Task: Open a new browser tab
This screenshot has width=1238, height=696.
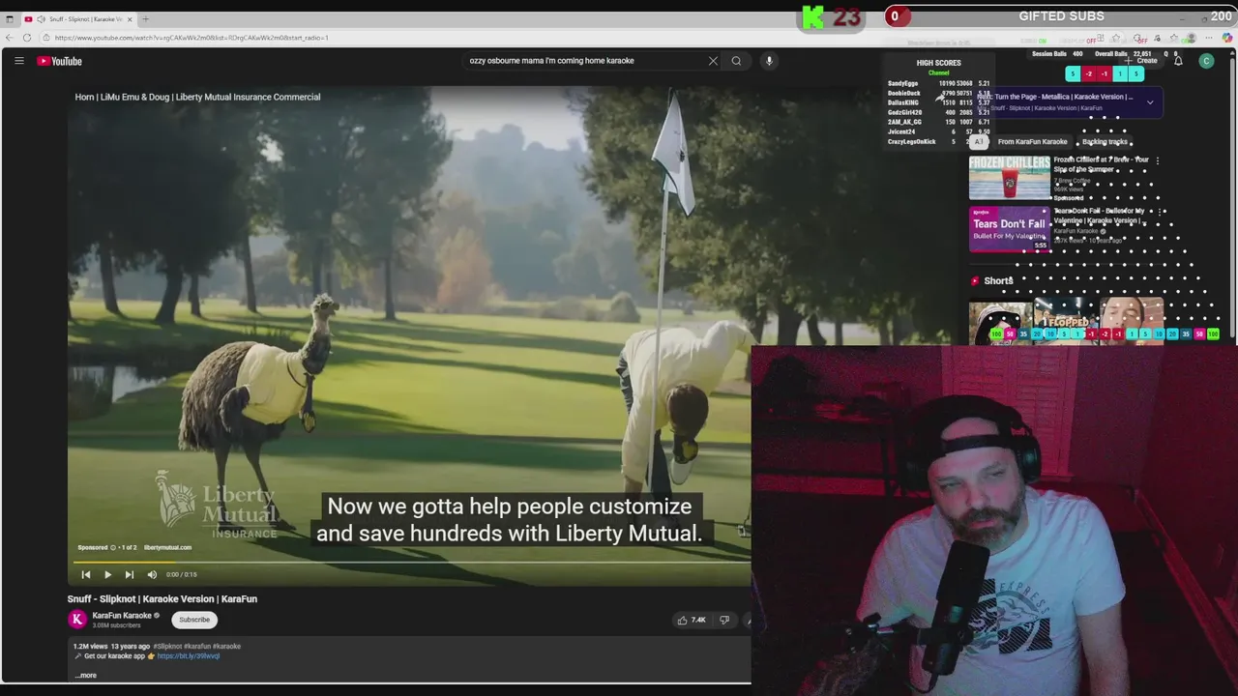Action: [x=145, y=19]
